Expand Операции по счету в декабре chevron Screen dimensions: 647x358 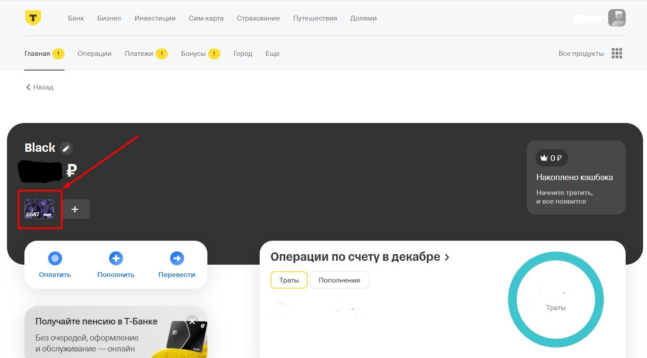(447, 257)
